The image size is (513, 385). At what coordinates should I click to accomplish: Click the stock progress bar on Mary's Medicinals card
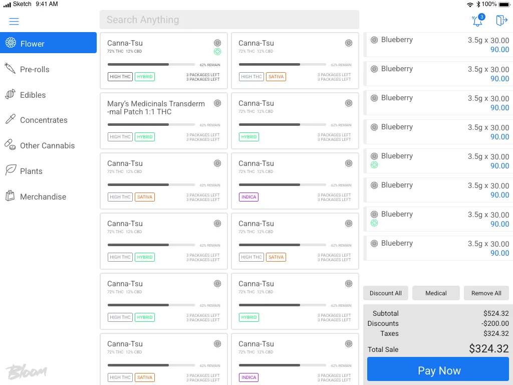coord(151,125)
